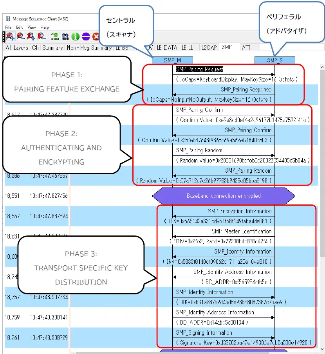
Task: Click the blue minus circle icon
Action: pos(86,36)
